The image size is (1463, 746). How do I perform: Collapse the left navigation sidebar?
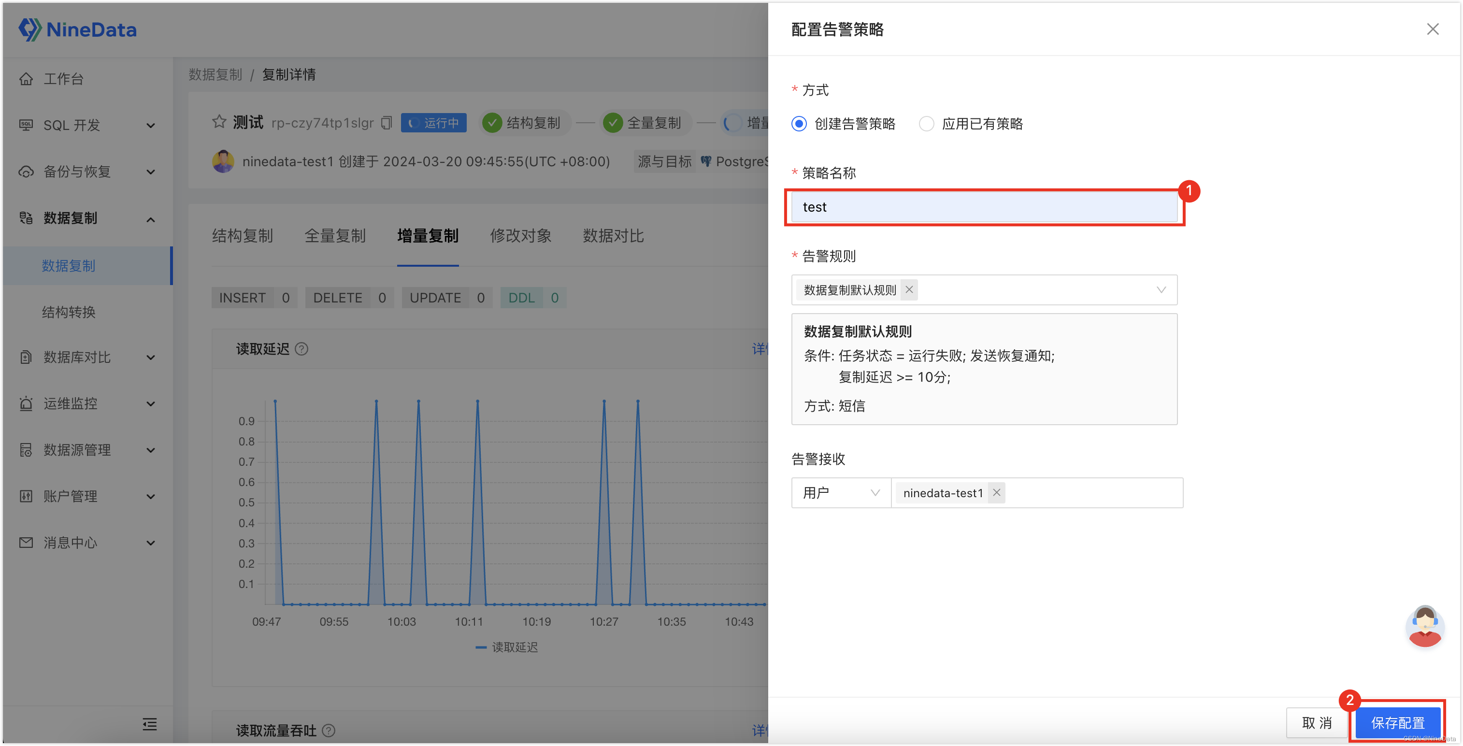point(149,724)
